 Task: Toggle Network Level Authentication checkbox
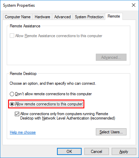[17, 114]
